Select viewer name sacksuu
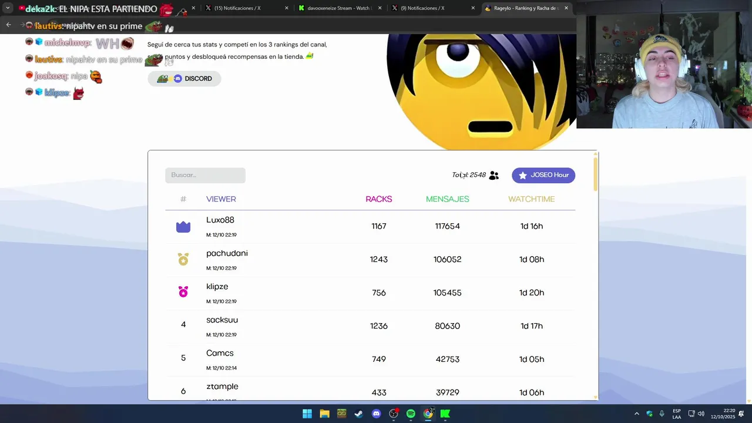 [x=222, y=320]
